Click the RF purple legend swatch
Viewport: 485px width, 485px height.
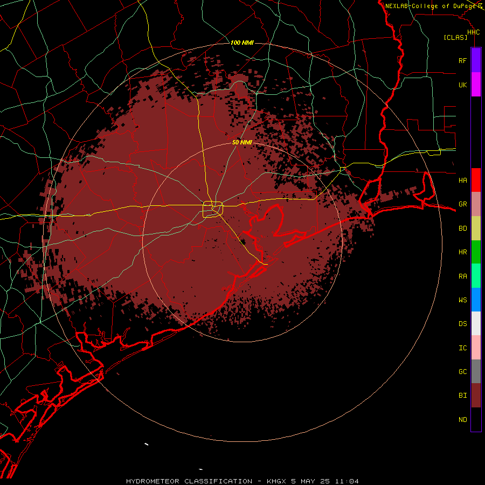point(476,60)
